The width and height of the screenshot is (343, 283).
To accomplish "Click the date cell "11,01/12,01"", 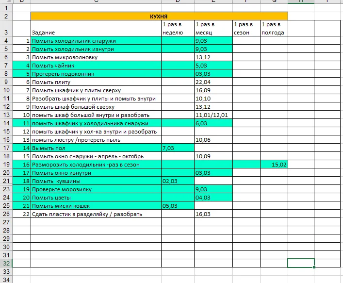I will pos(213,115).
